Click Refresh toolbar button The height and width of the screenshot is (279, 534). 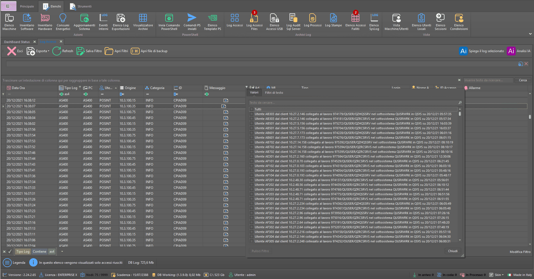63,51
